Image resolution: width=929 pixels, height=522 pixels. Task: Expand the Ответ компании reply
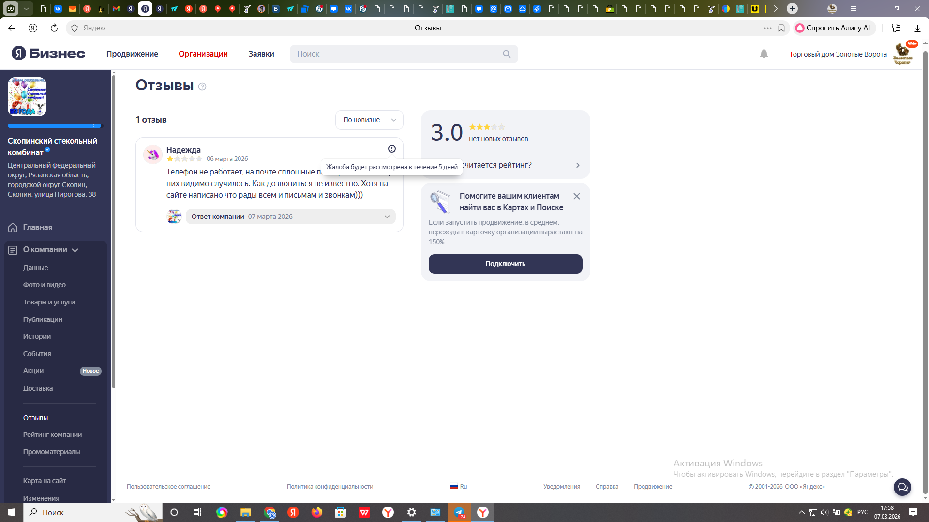(x=387, y=217)
